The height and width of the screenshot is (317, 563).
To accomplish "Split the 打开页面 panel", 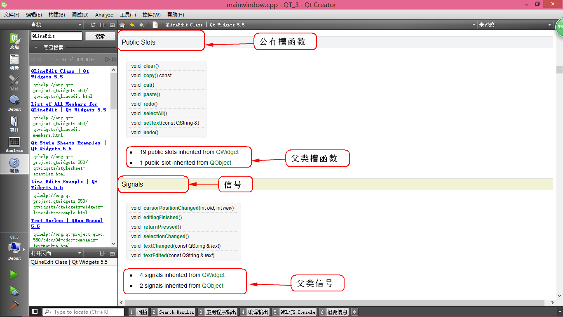I will pos(103,253).
